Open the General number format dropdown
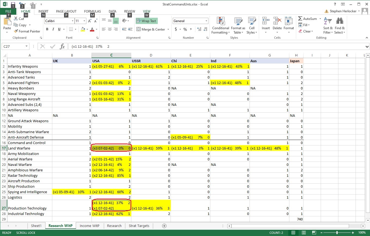The height and width of the screenshot is (236, 370). [207, 21]
